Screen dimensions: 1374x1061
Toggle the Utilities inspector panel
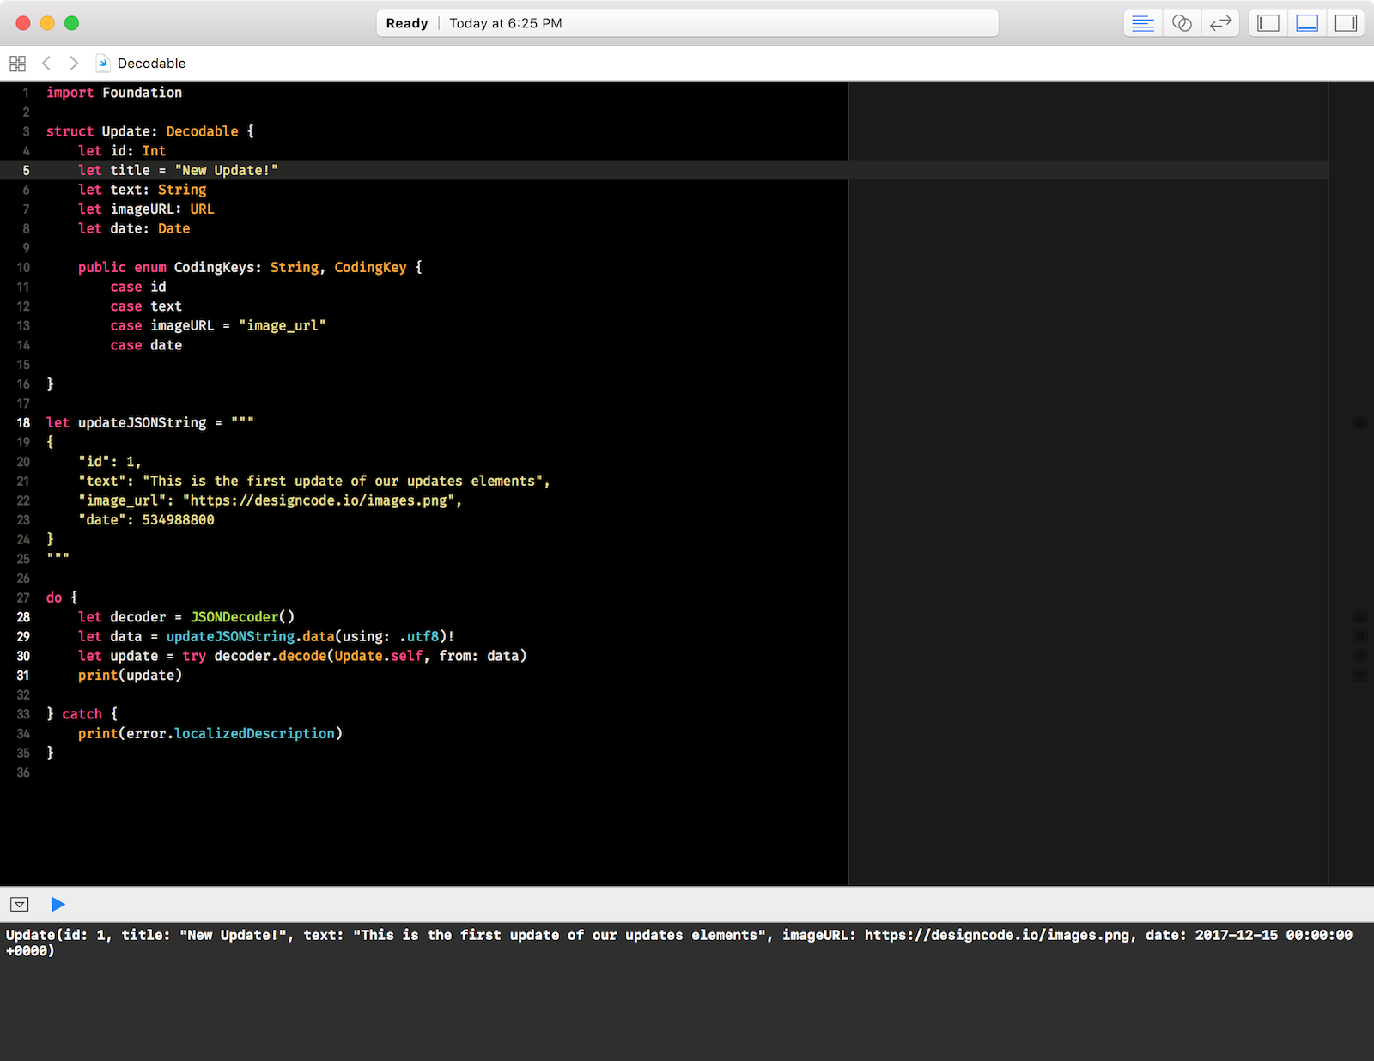(x=1346, y=23)
